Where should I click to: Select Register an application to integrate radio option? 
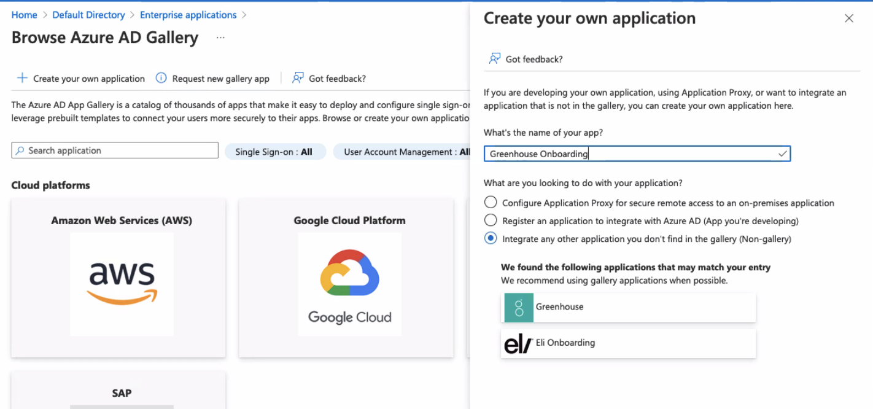point(491,220)
